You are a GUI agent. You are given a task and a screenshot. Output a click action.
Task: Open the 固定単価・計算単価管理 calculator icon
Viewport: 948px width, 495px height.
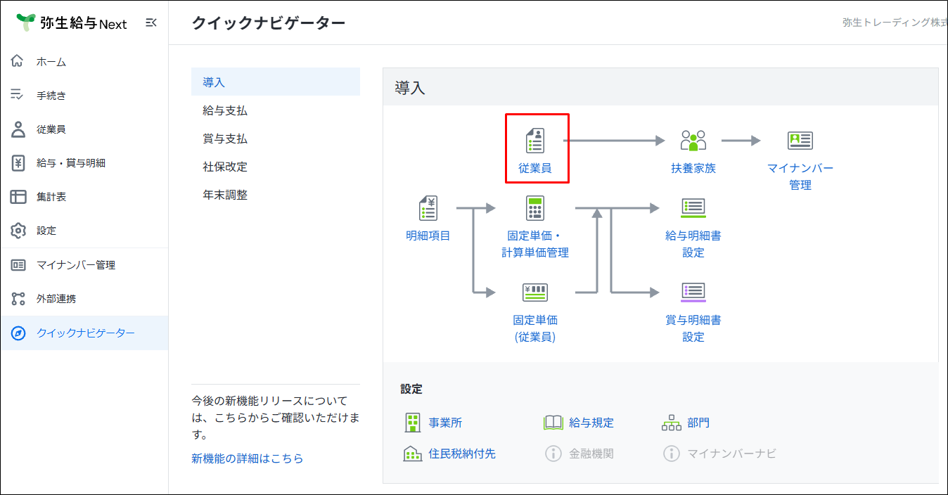point(535,209)
